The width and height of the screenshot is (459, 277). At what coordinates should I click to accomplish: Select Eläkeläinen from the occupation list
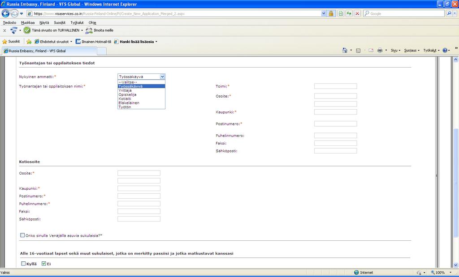(x=141, y=103)
